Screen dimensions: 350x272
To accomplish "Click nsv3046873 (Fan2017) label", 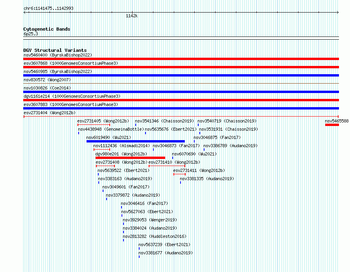I will point(176,146).
